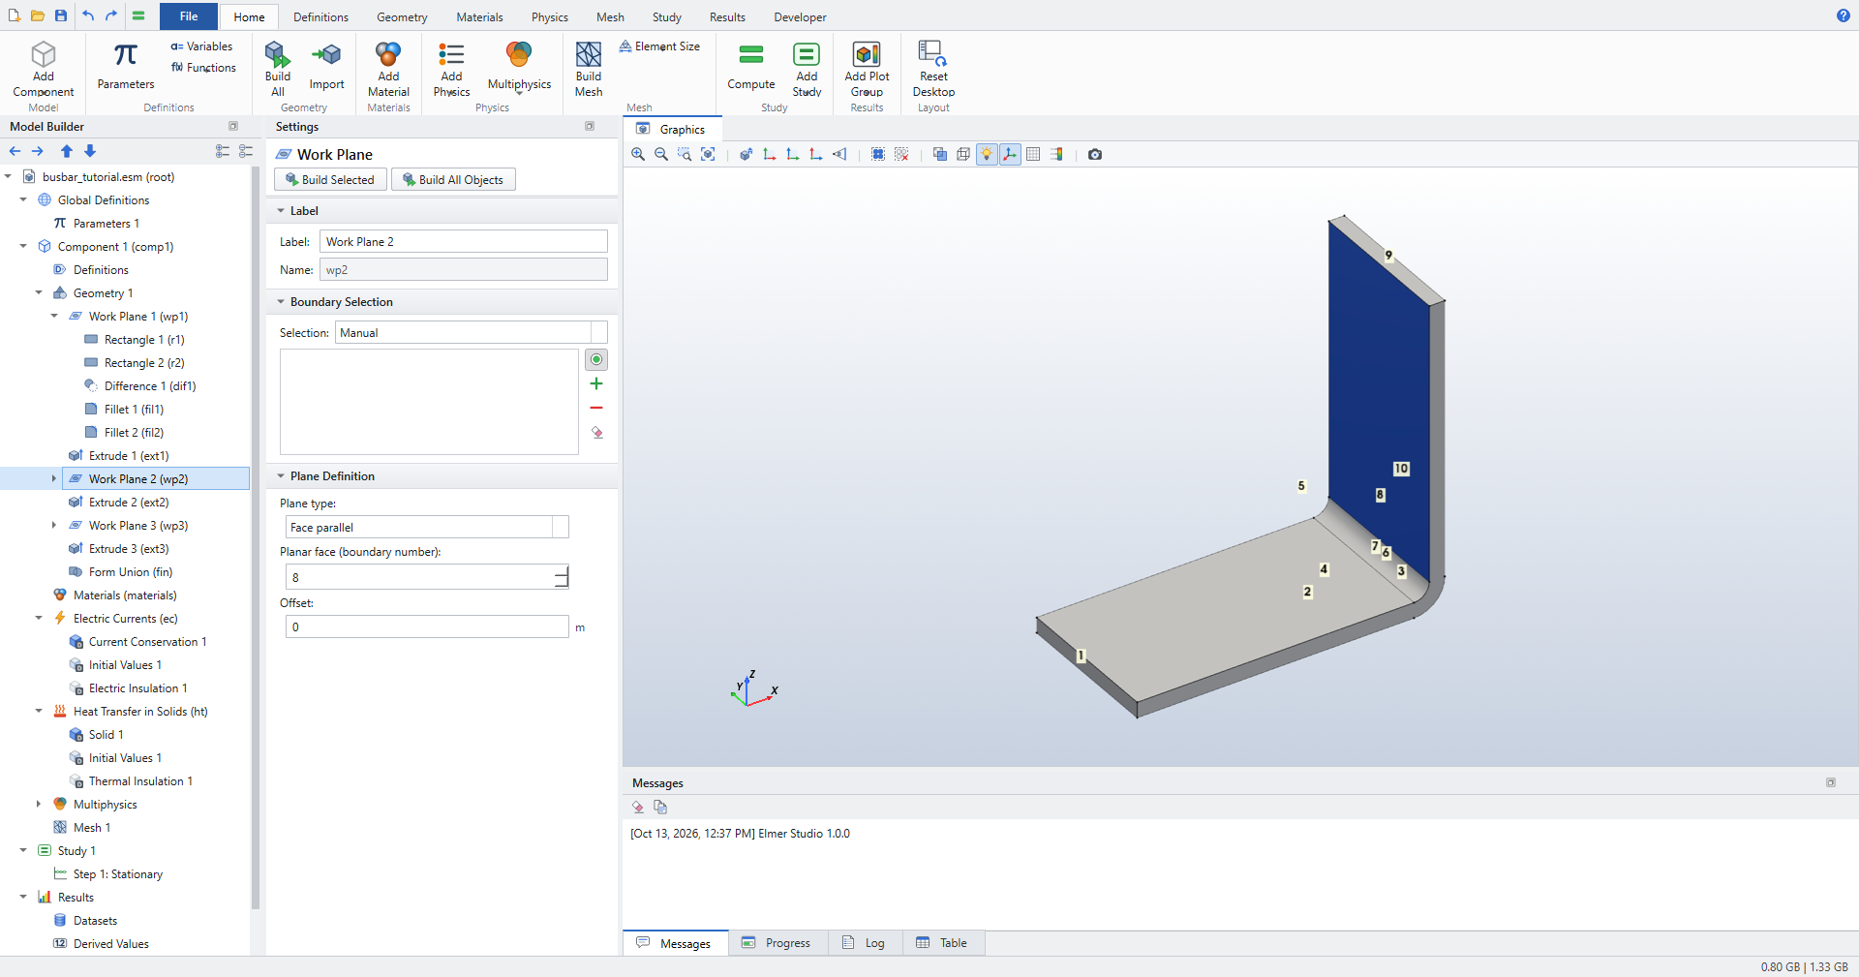Viewport: 1859px width, 977px height.
Task: Click the Build Mesh icon
Action: [589, 69]
